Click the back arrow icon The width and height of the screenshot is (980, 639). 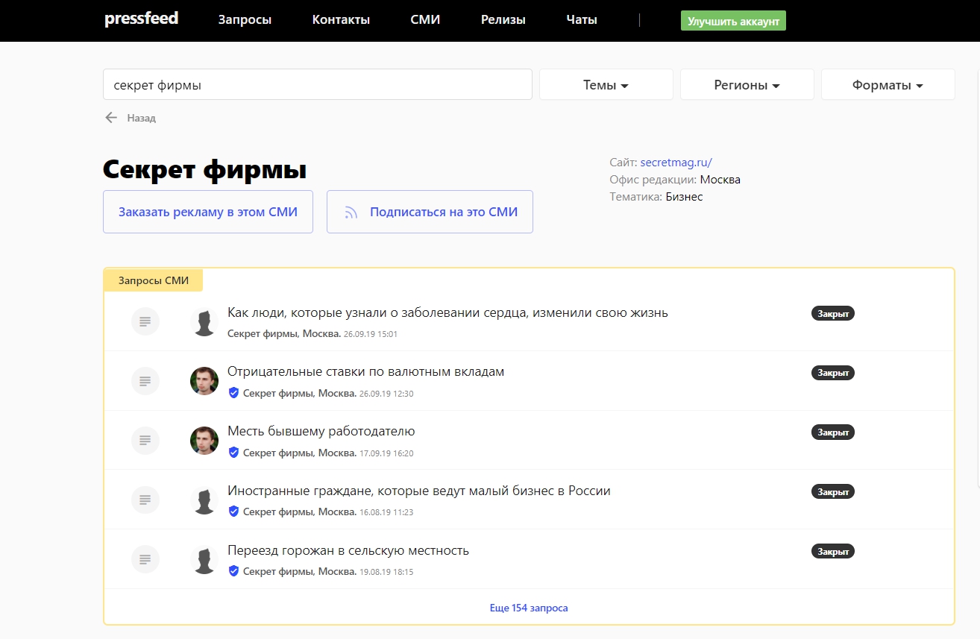coord(111,118)
